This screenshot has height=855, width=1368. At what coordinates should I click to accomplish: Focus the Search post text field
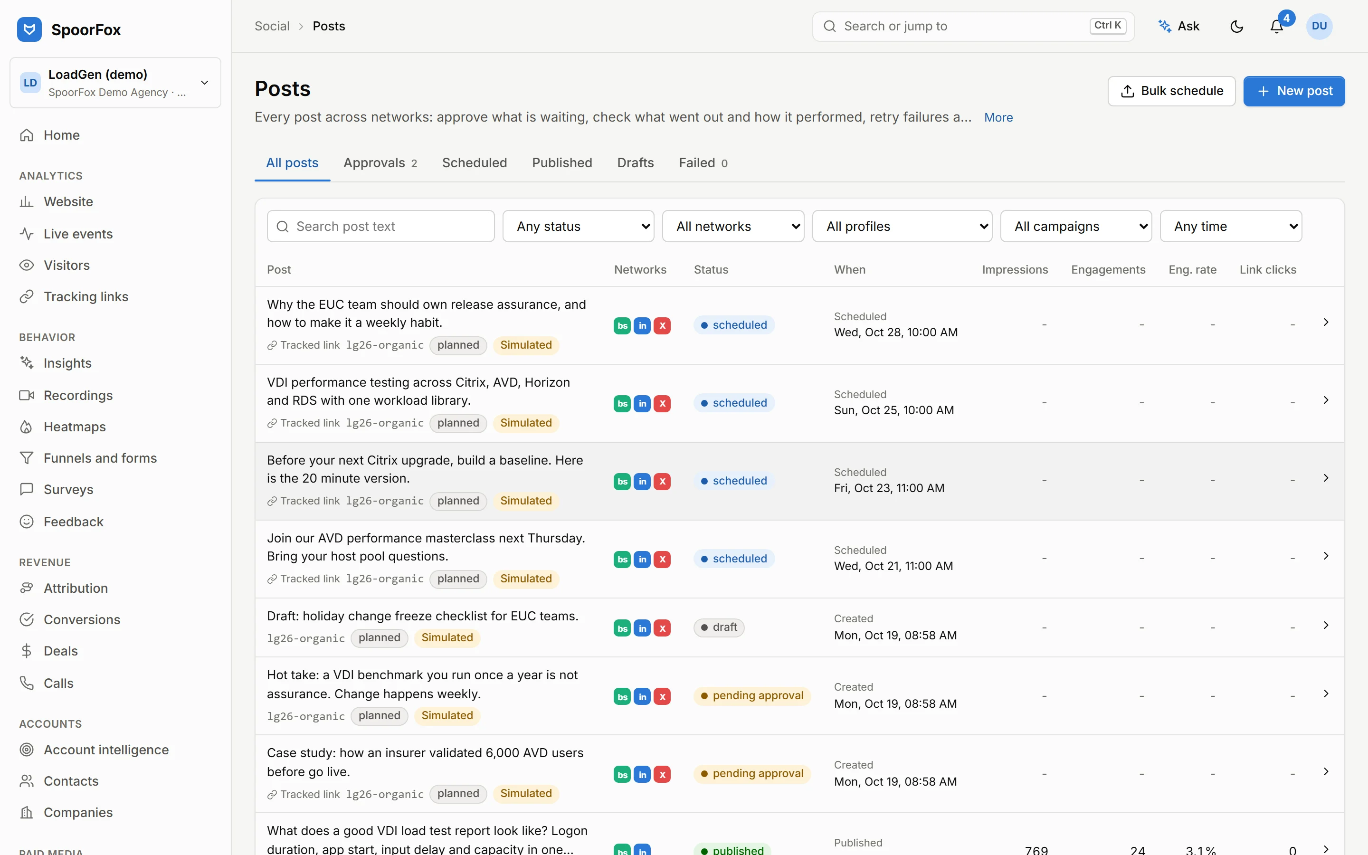381,226
